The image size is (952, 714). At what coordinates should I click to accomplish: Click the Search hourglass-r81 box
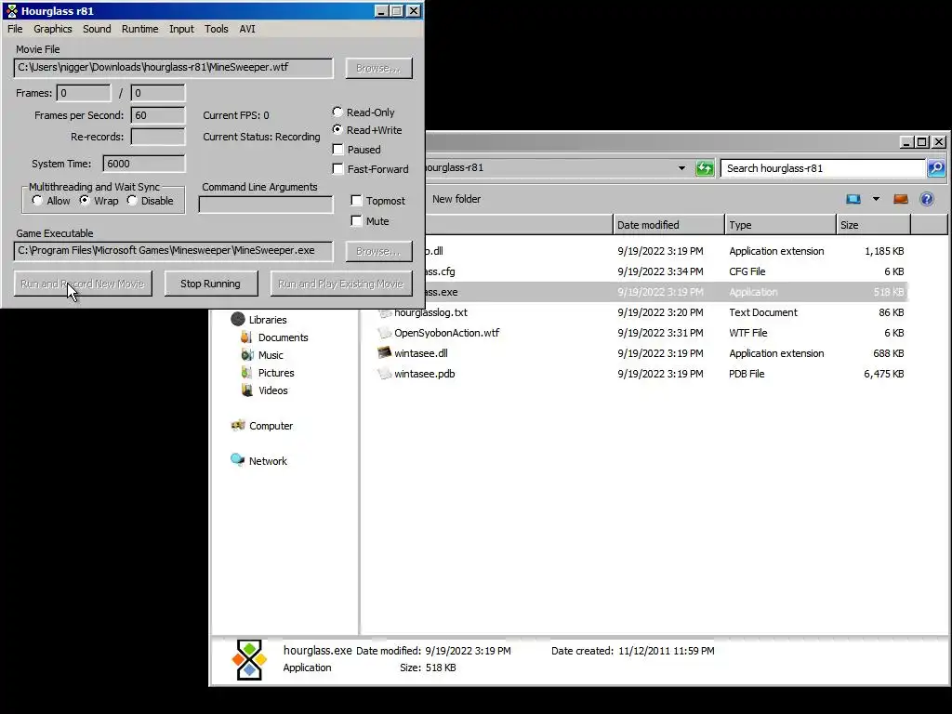coord(823,168)
